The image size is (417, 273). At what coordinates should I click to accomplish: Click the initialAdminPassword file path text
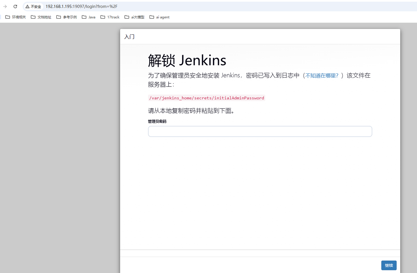click(207, 98)
